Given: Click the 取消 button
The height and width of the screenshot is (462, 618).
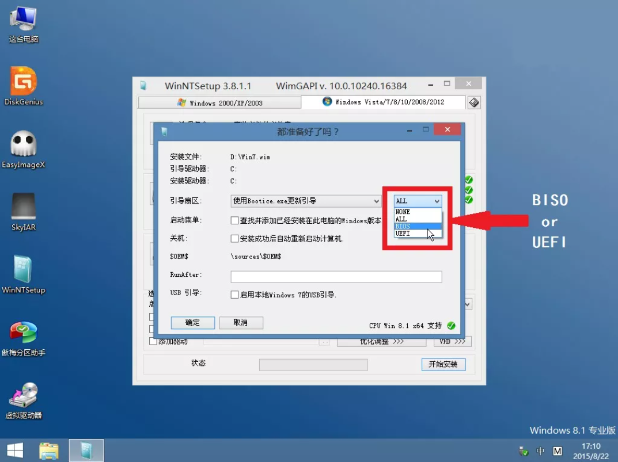Looking at the screenshot, I should click(241, 323).
